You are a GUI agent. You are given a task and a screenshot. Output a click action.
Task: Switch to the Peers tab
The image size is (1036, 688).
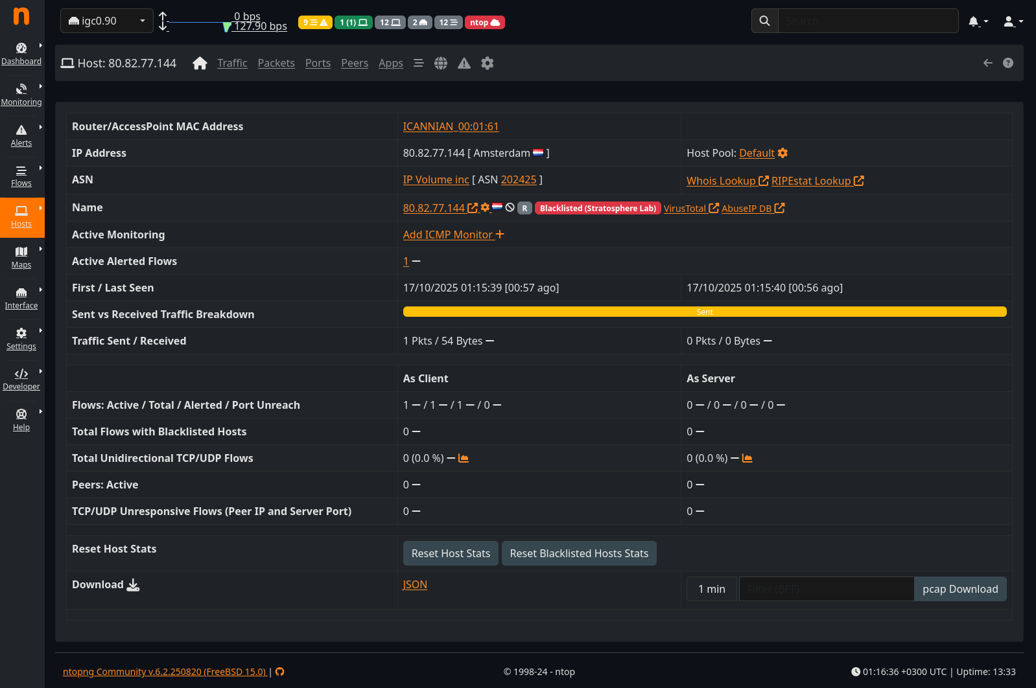click(x=355, y=63)
